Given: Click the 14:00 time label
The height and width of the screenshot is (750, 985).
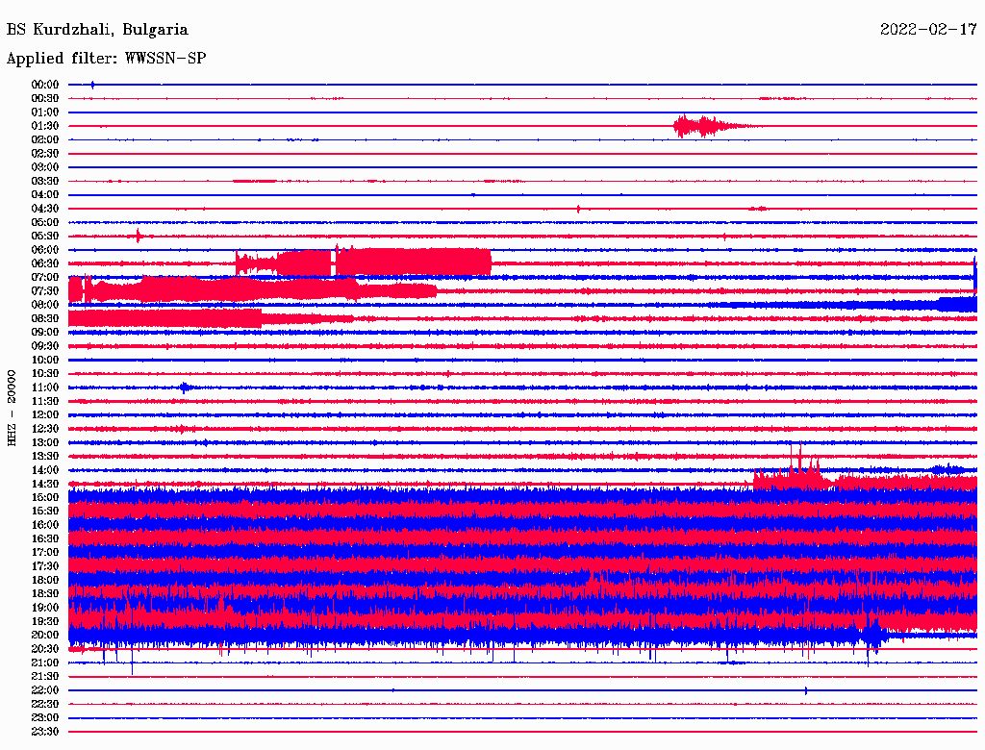Looking at the screenshot, I should click(45, 470).
